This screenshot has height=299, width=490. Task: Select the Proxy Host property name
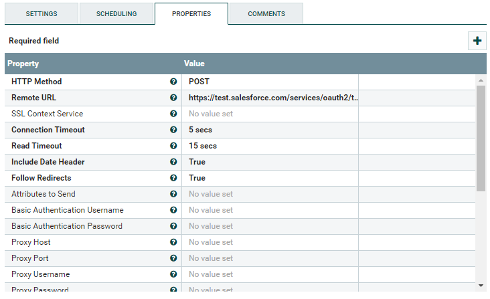click(31, 242)
